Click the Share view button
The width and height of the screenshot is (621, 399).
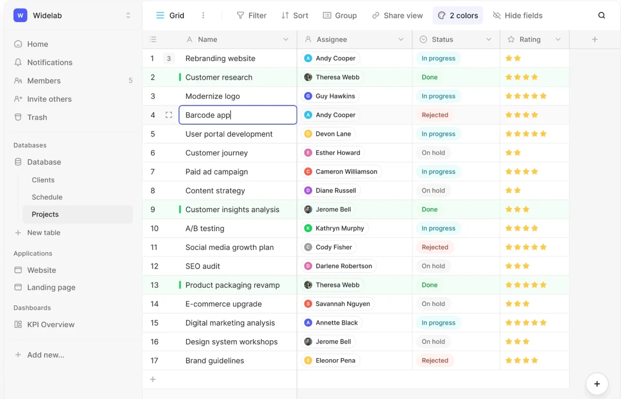point(397,16)
